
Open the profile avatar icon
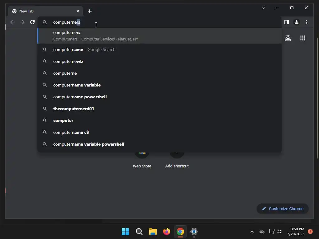297,22
